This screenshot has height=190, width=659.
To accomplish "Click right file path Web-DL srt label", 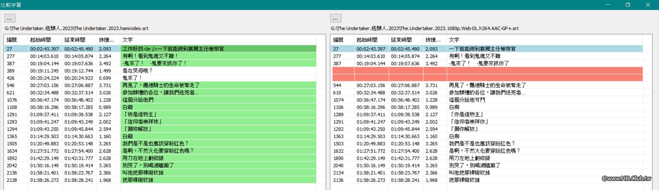I will 425,28.
